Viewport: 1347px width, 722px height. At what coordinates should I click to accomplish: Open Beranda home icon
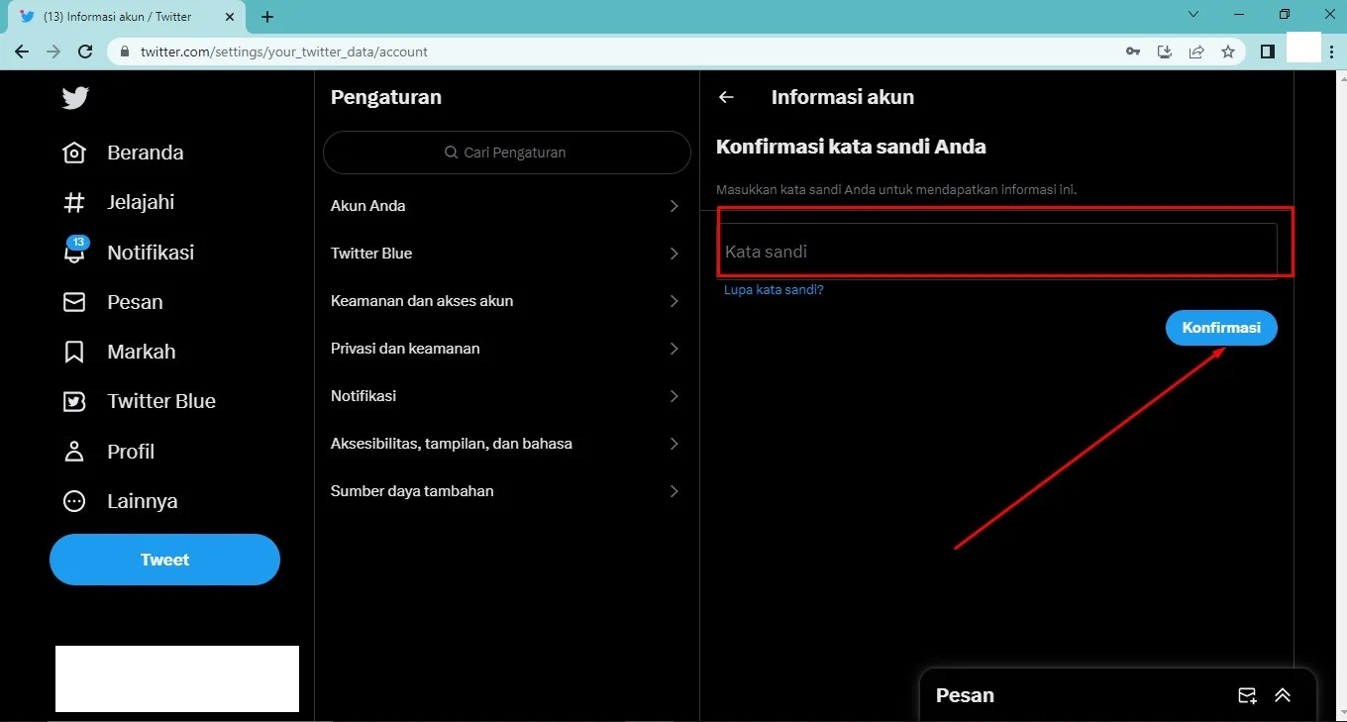click(74, 153)
